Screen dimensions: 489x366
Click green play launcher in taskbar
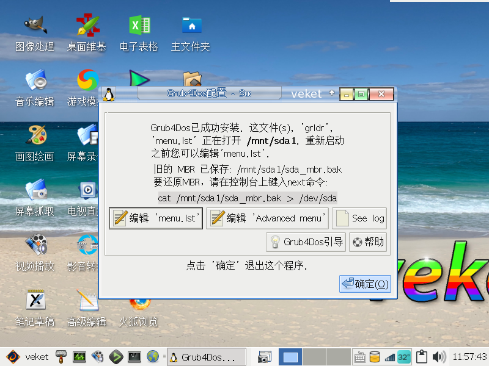tap(116, 357)
